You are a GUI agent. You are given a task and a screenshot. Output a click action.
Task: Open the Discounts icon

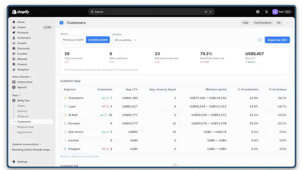coord(14,48)
